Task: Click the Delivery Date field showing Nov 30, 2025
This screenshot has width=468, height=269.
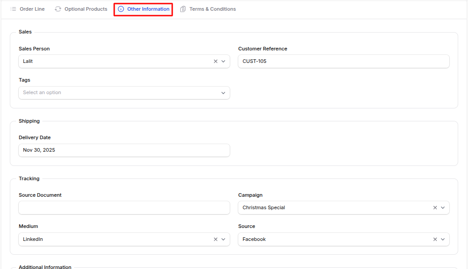Action: (124, 150)
